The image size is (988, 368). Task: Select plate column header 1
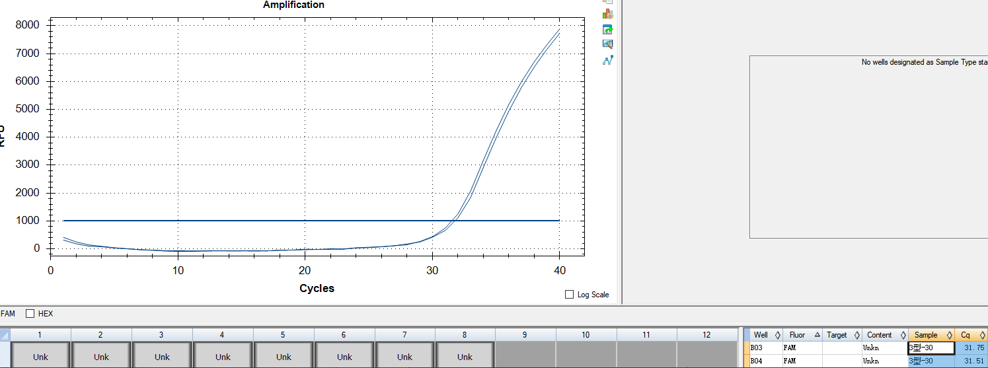(x=40, y=335)
